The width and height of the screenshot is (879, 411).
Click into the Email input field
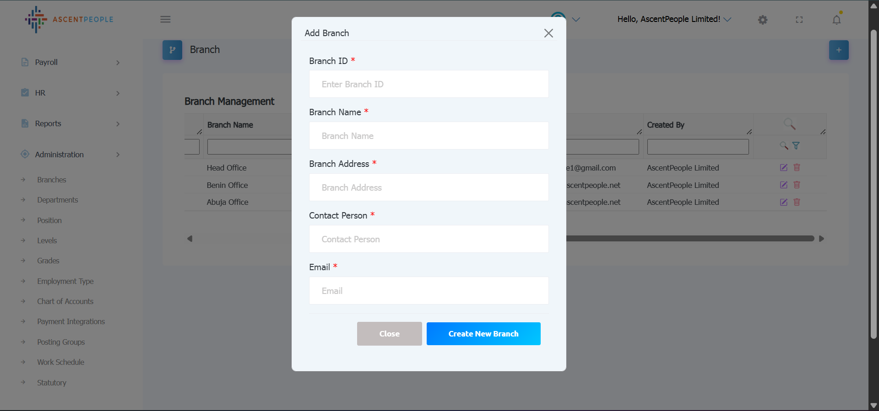pos(429,291)
